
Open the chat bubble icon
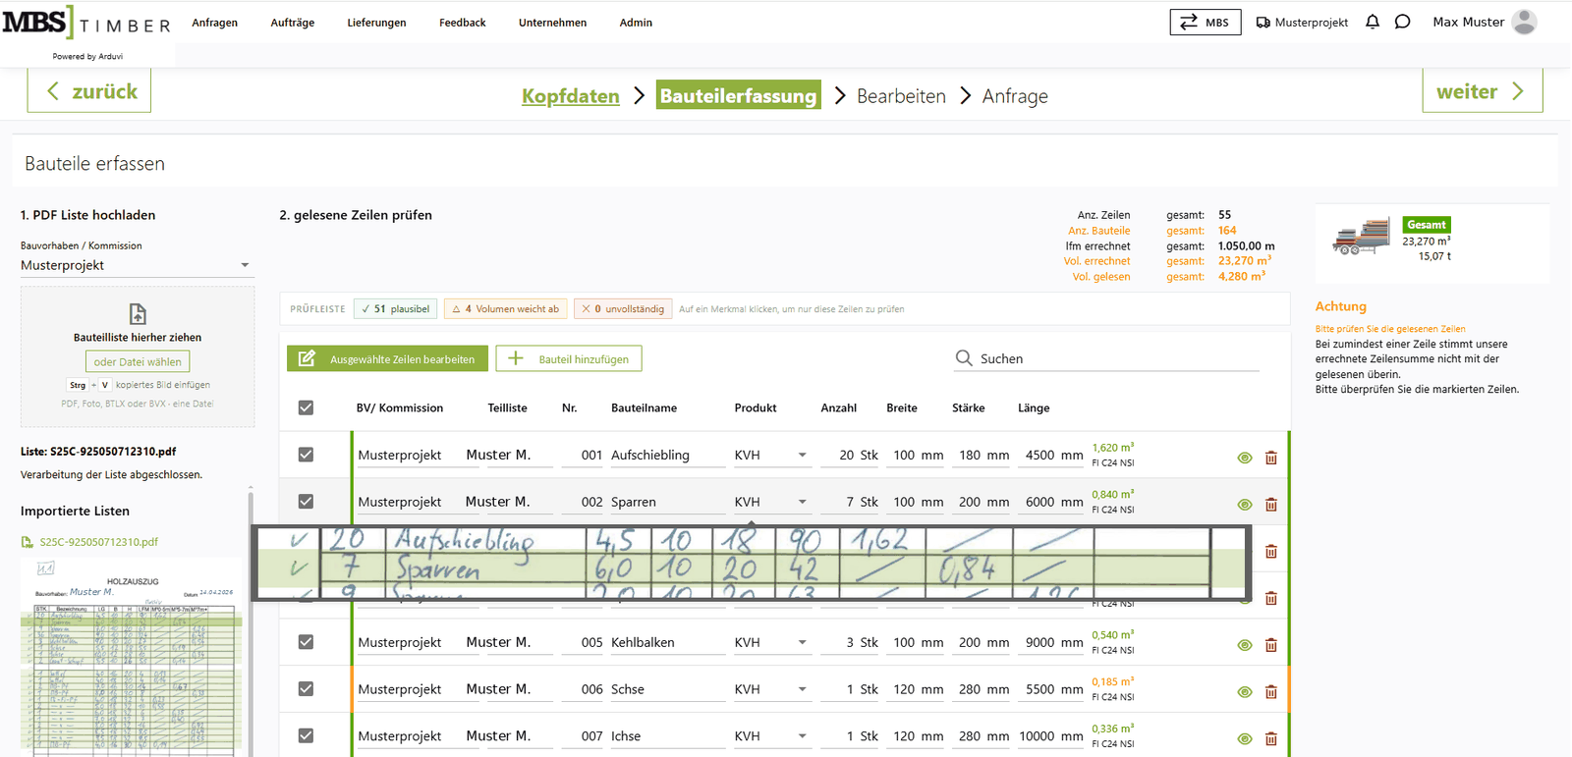(x=1403, y=22)
